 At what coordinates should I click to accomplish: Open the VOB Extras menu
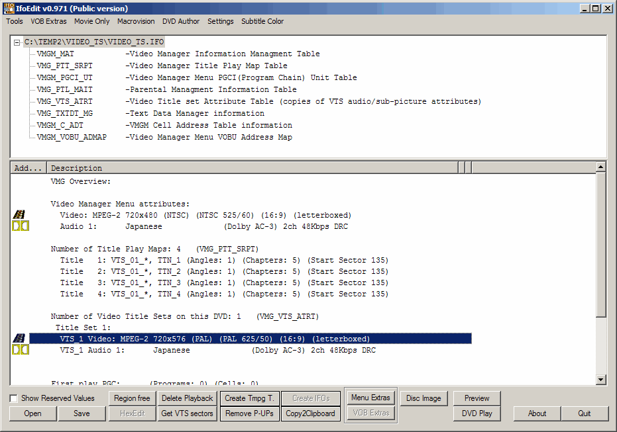pos(48,21)
